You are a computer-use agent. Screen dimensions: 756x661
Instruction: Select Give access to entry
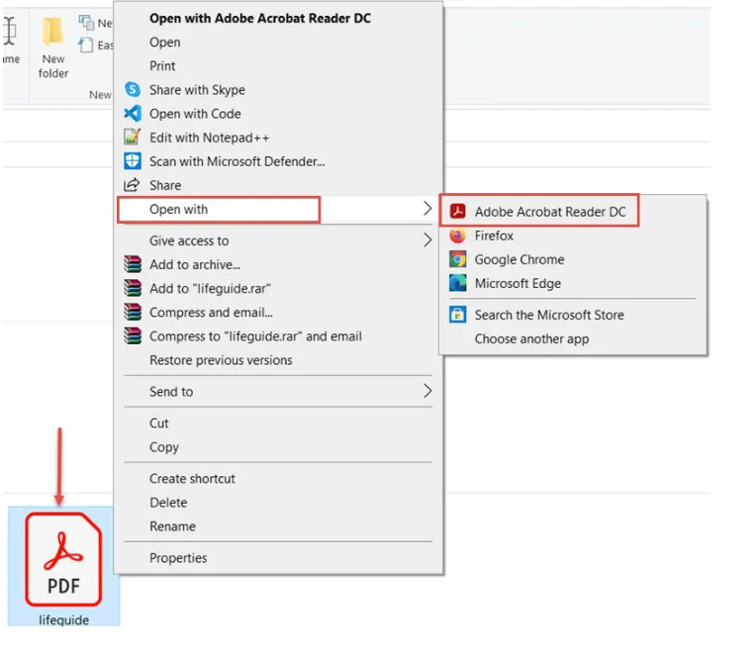(x=278, y=240)
